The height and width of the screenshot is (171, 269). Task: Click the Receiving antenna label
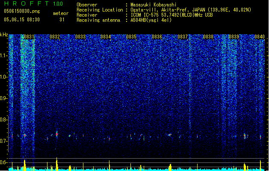(98, 20)
